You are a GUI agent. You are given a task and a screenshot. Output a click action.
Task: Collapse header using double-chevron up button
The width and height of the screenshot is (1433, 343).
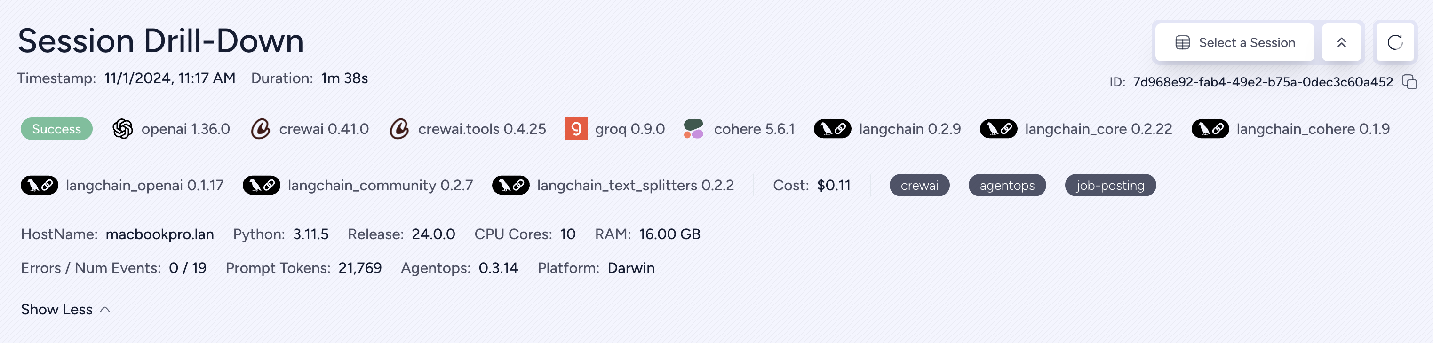[x=1341, y=42]
